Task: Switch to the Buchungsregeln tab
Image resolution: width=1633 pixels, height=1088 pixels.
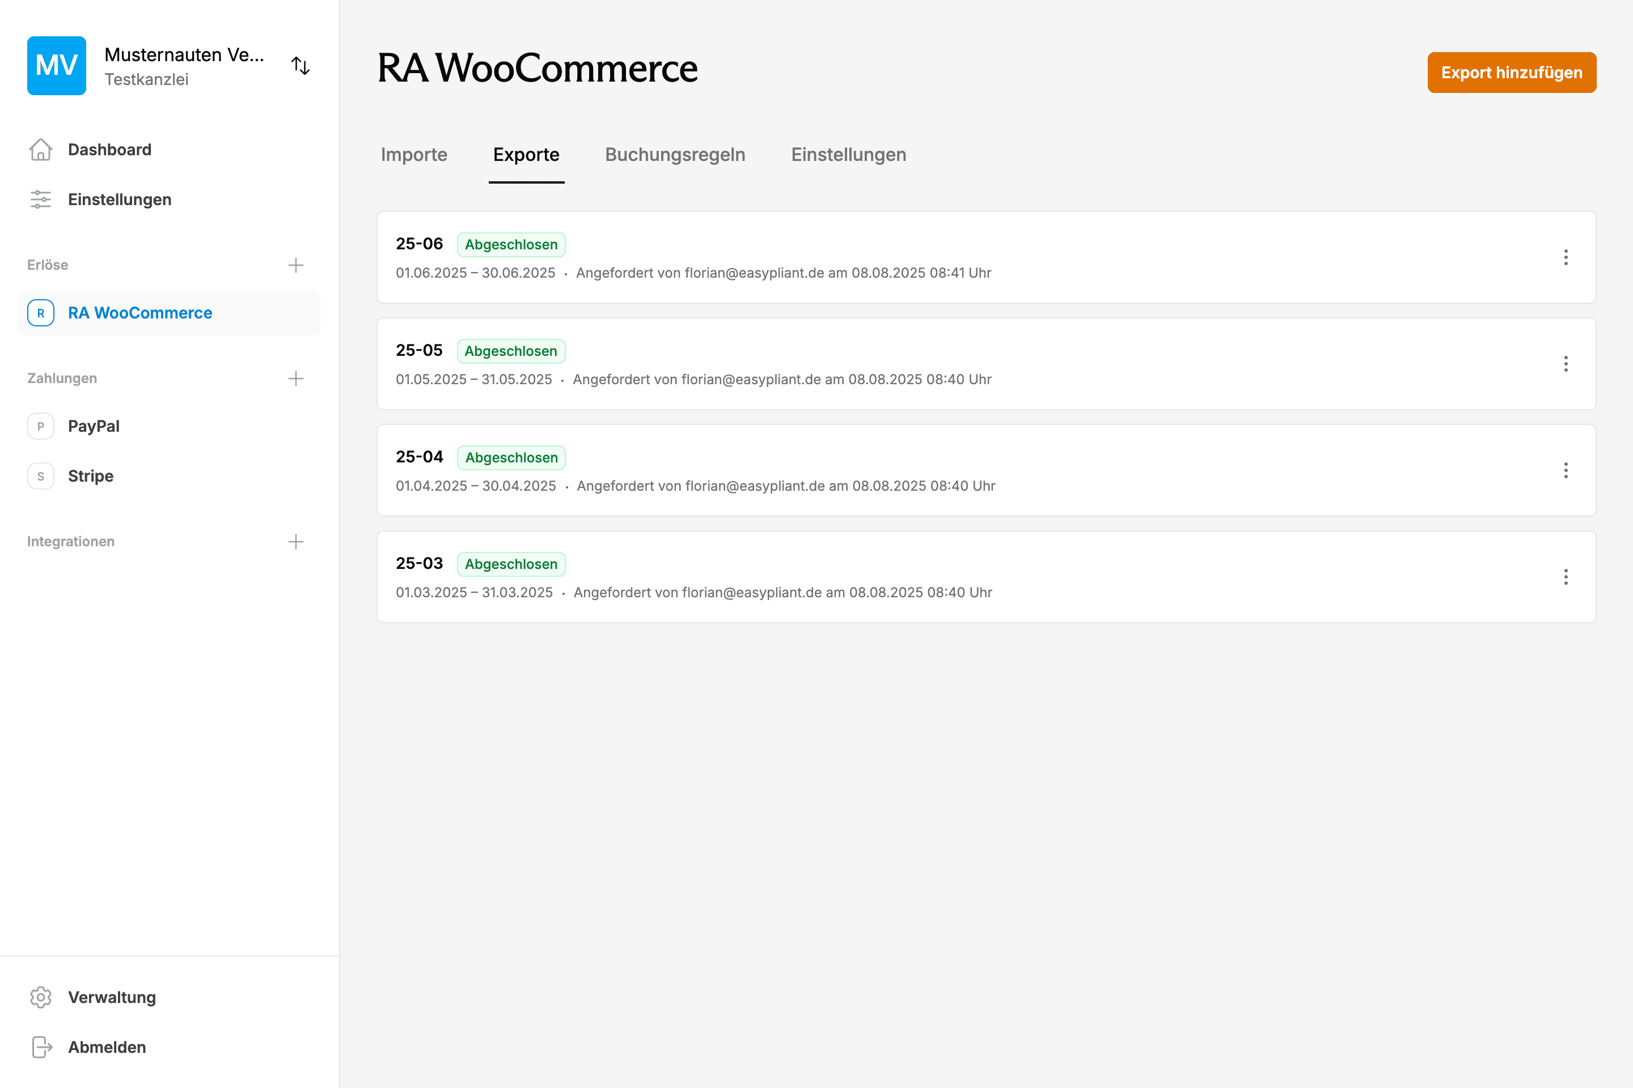Action: pos(675,155)
